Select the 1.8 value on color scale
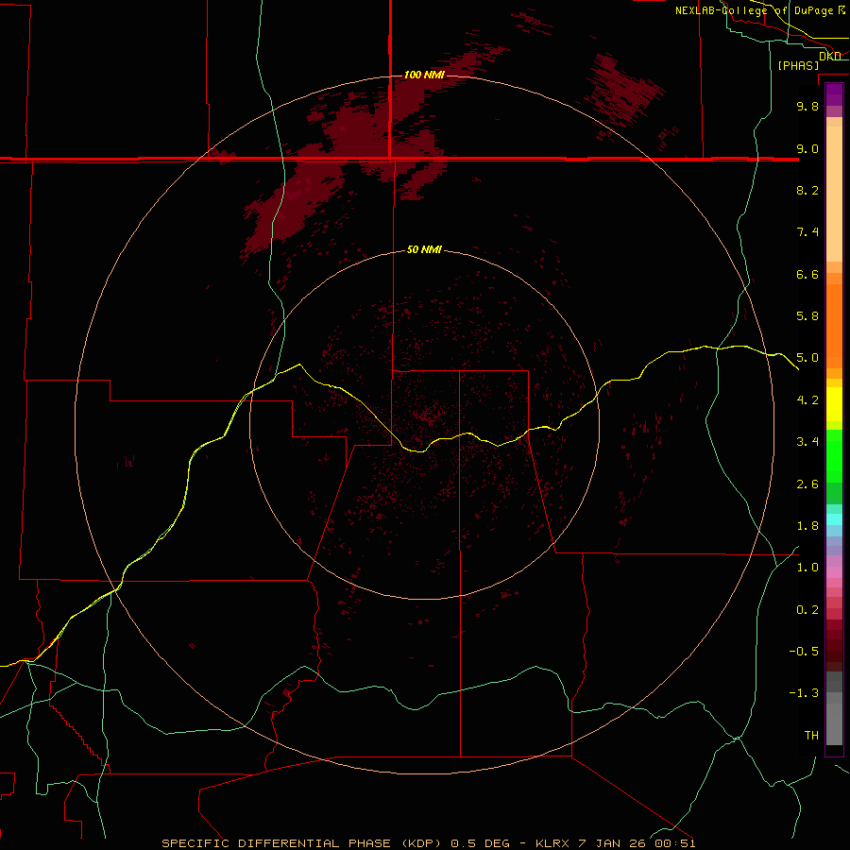The image size is (850, 850). click(807, 526)
